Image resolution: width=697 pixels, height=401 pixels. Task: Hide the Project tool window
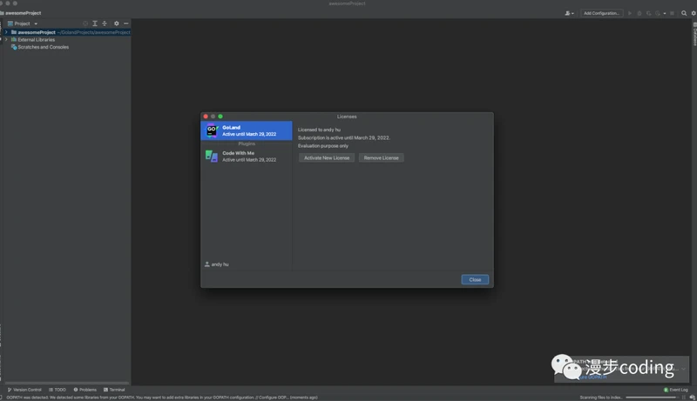125,23
